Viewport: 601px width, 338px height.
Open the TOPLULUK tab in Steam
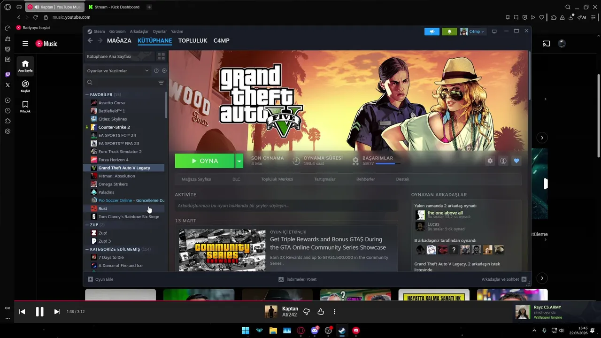tap(193, 41)
